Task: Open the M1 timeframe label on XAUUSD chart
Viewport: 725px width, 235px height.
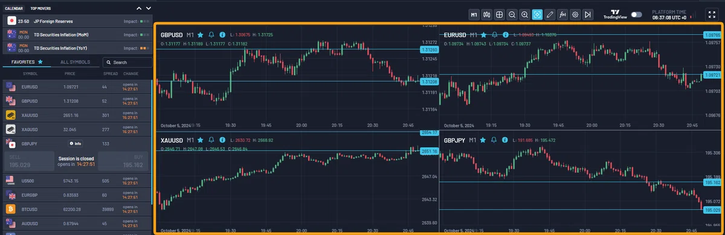Action: [x=190, y=140]
